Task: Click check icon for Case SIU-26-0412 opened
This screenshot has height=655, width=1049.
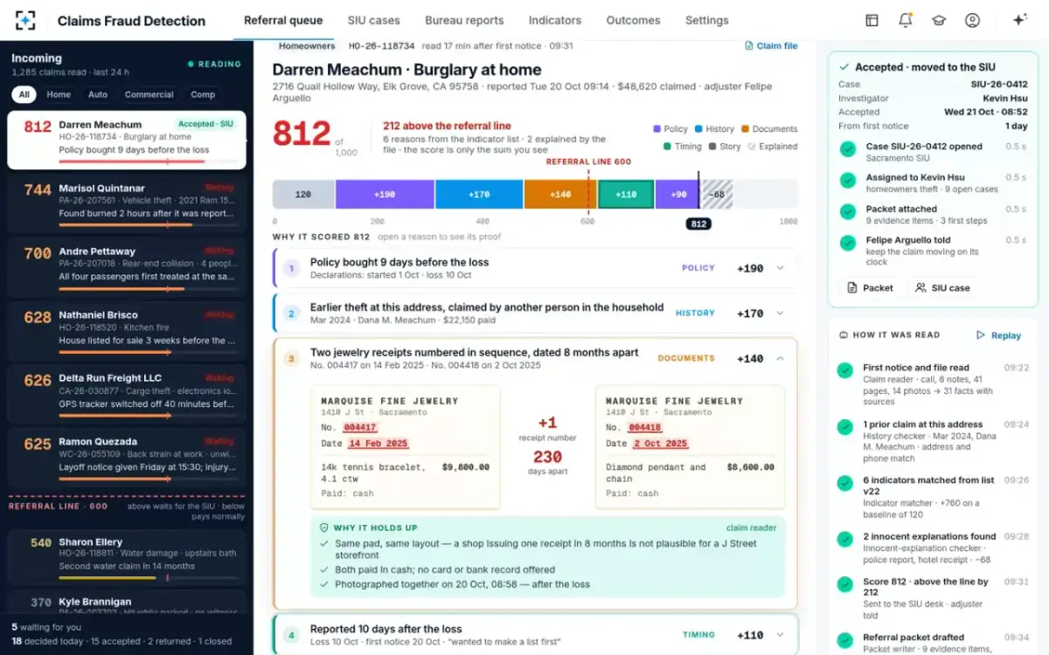Action: click(x=848, y=149)
